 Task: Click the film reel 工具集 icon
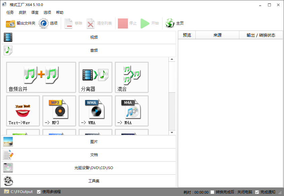coord(8,181)
